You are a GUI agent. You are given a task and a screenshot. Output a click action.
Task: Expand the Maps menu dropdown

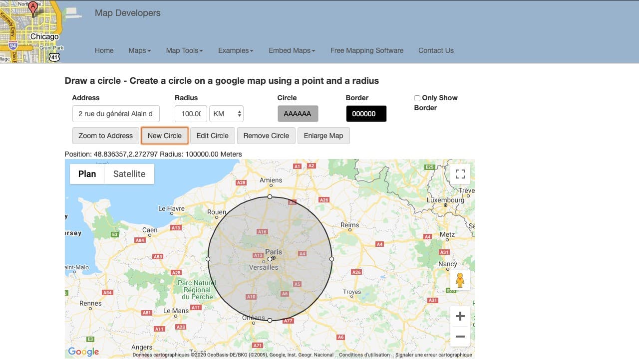click(x=139, y=50)
